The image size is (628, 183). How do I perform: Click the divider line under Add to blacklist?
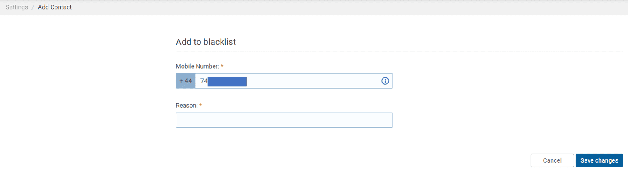[399, 51]
